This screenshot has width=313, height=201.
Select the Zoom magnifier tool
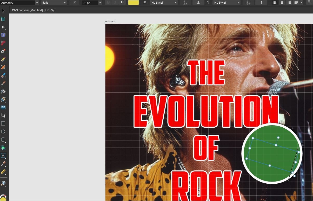click(x=3, y=183)
